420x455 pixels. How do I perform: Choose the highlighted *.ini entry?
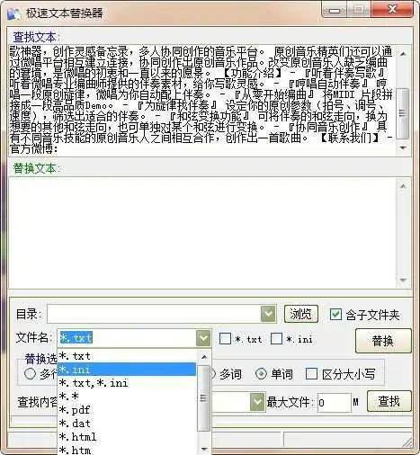pyautogui.click(x=127, y=370)
